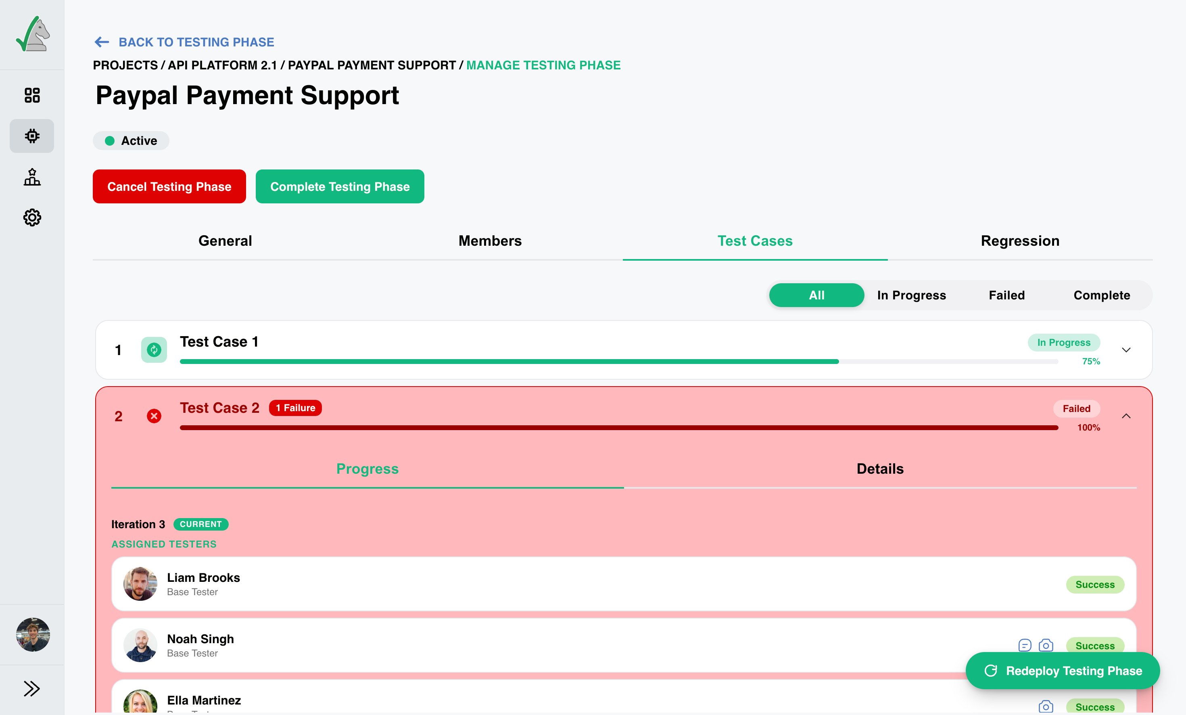1186x715 pixels.
Task: Click Noah Singh avatar
Action: (140, 645)
